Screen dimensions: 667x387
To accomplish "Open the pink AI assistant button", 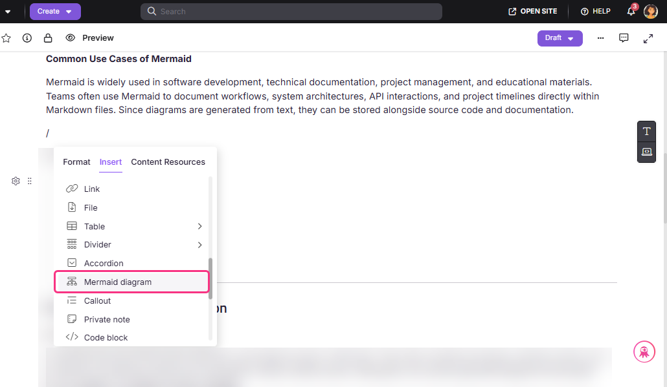I will point(644,351).
